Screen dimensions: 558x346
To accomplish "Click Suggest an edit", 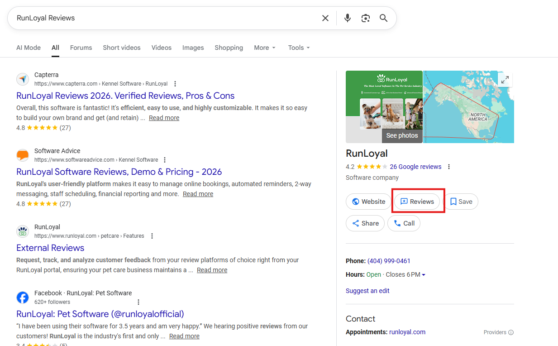I will coord(367,291).
